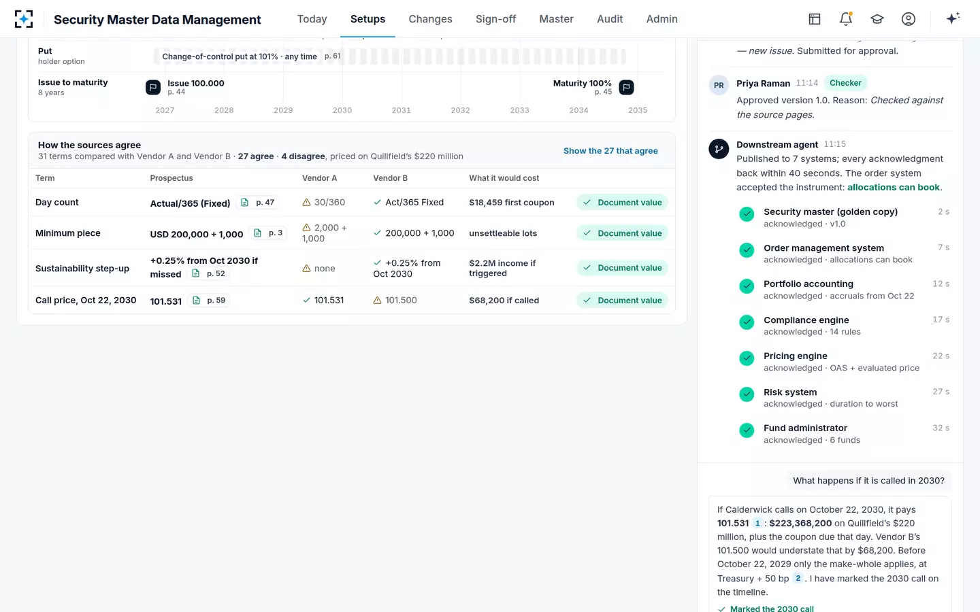Click the green check beside Compliance engine

[747, 322]
